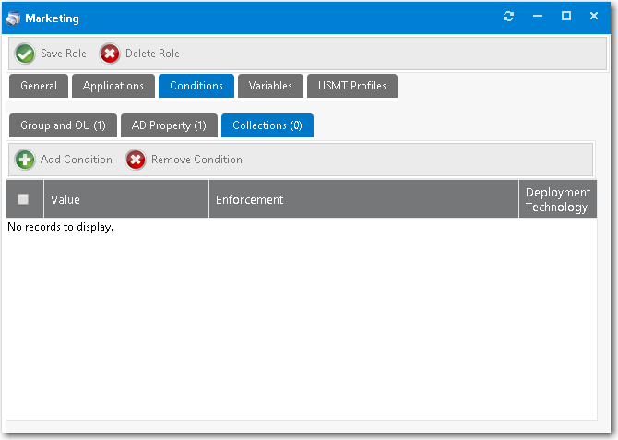The height and width of the screenshot is (440, 618).
Task: Close the Marketing window
Action: (x=594, y=17)
